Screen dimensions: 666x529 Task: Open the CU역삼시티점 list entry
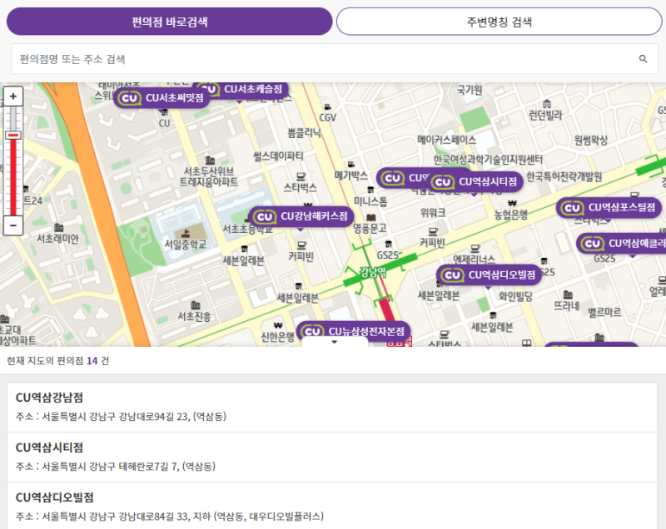coord(332,457)
